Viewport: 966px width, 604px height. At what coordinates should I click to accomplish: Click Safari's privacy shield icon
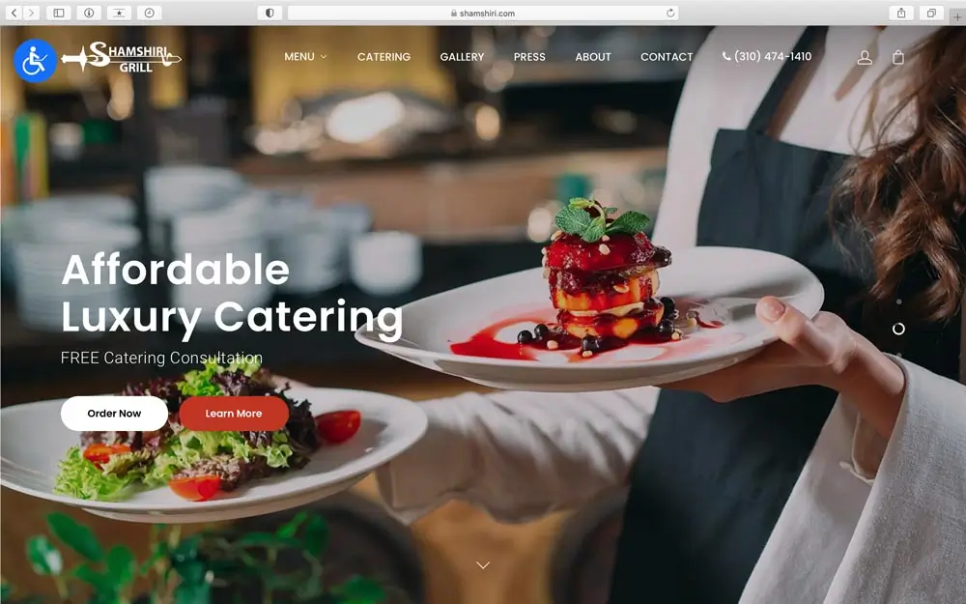coord(270,13)
